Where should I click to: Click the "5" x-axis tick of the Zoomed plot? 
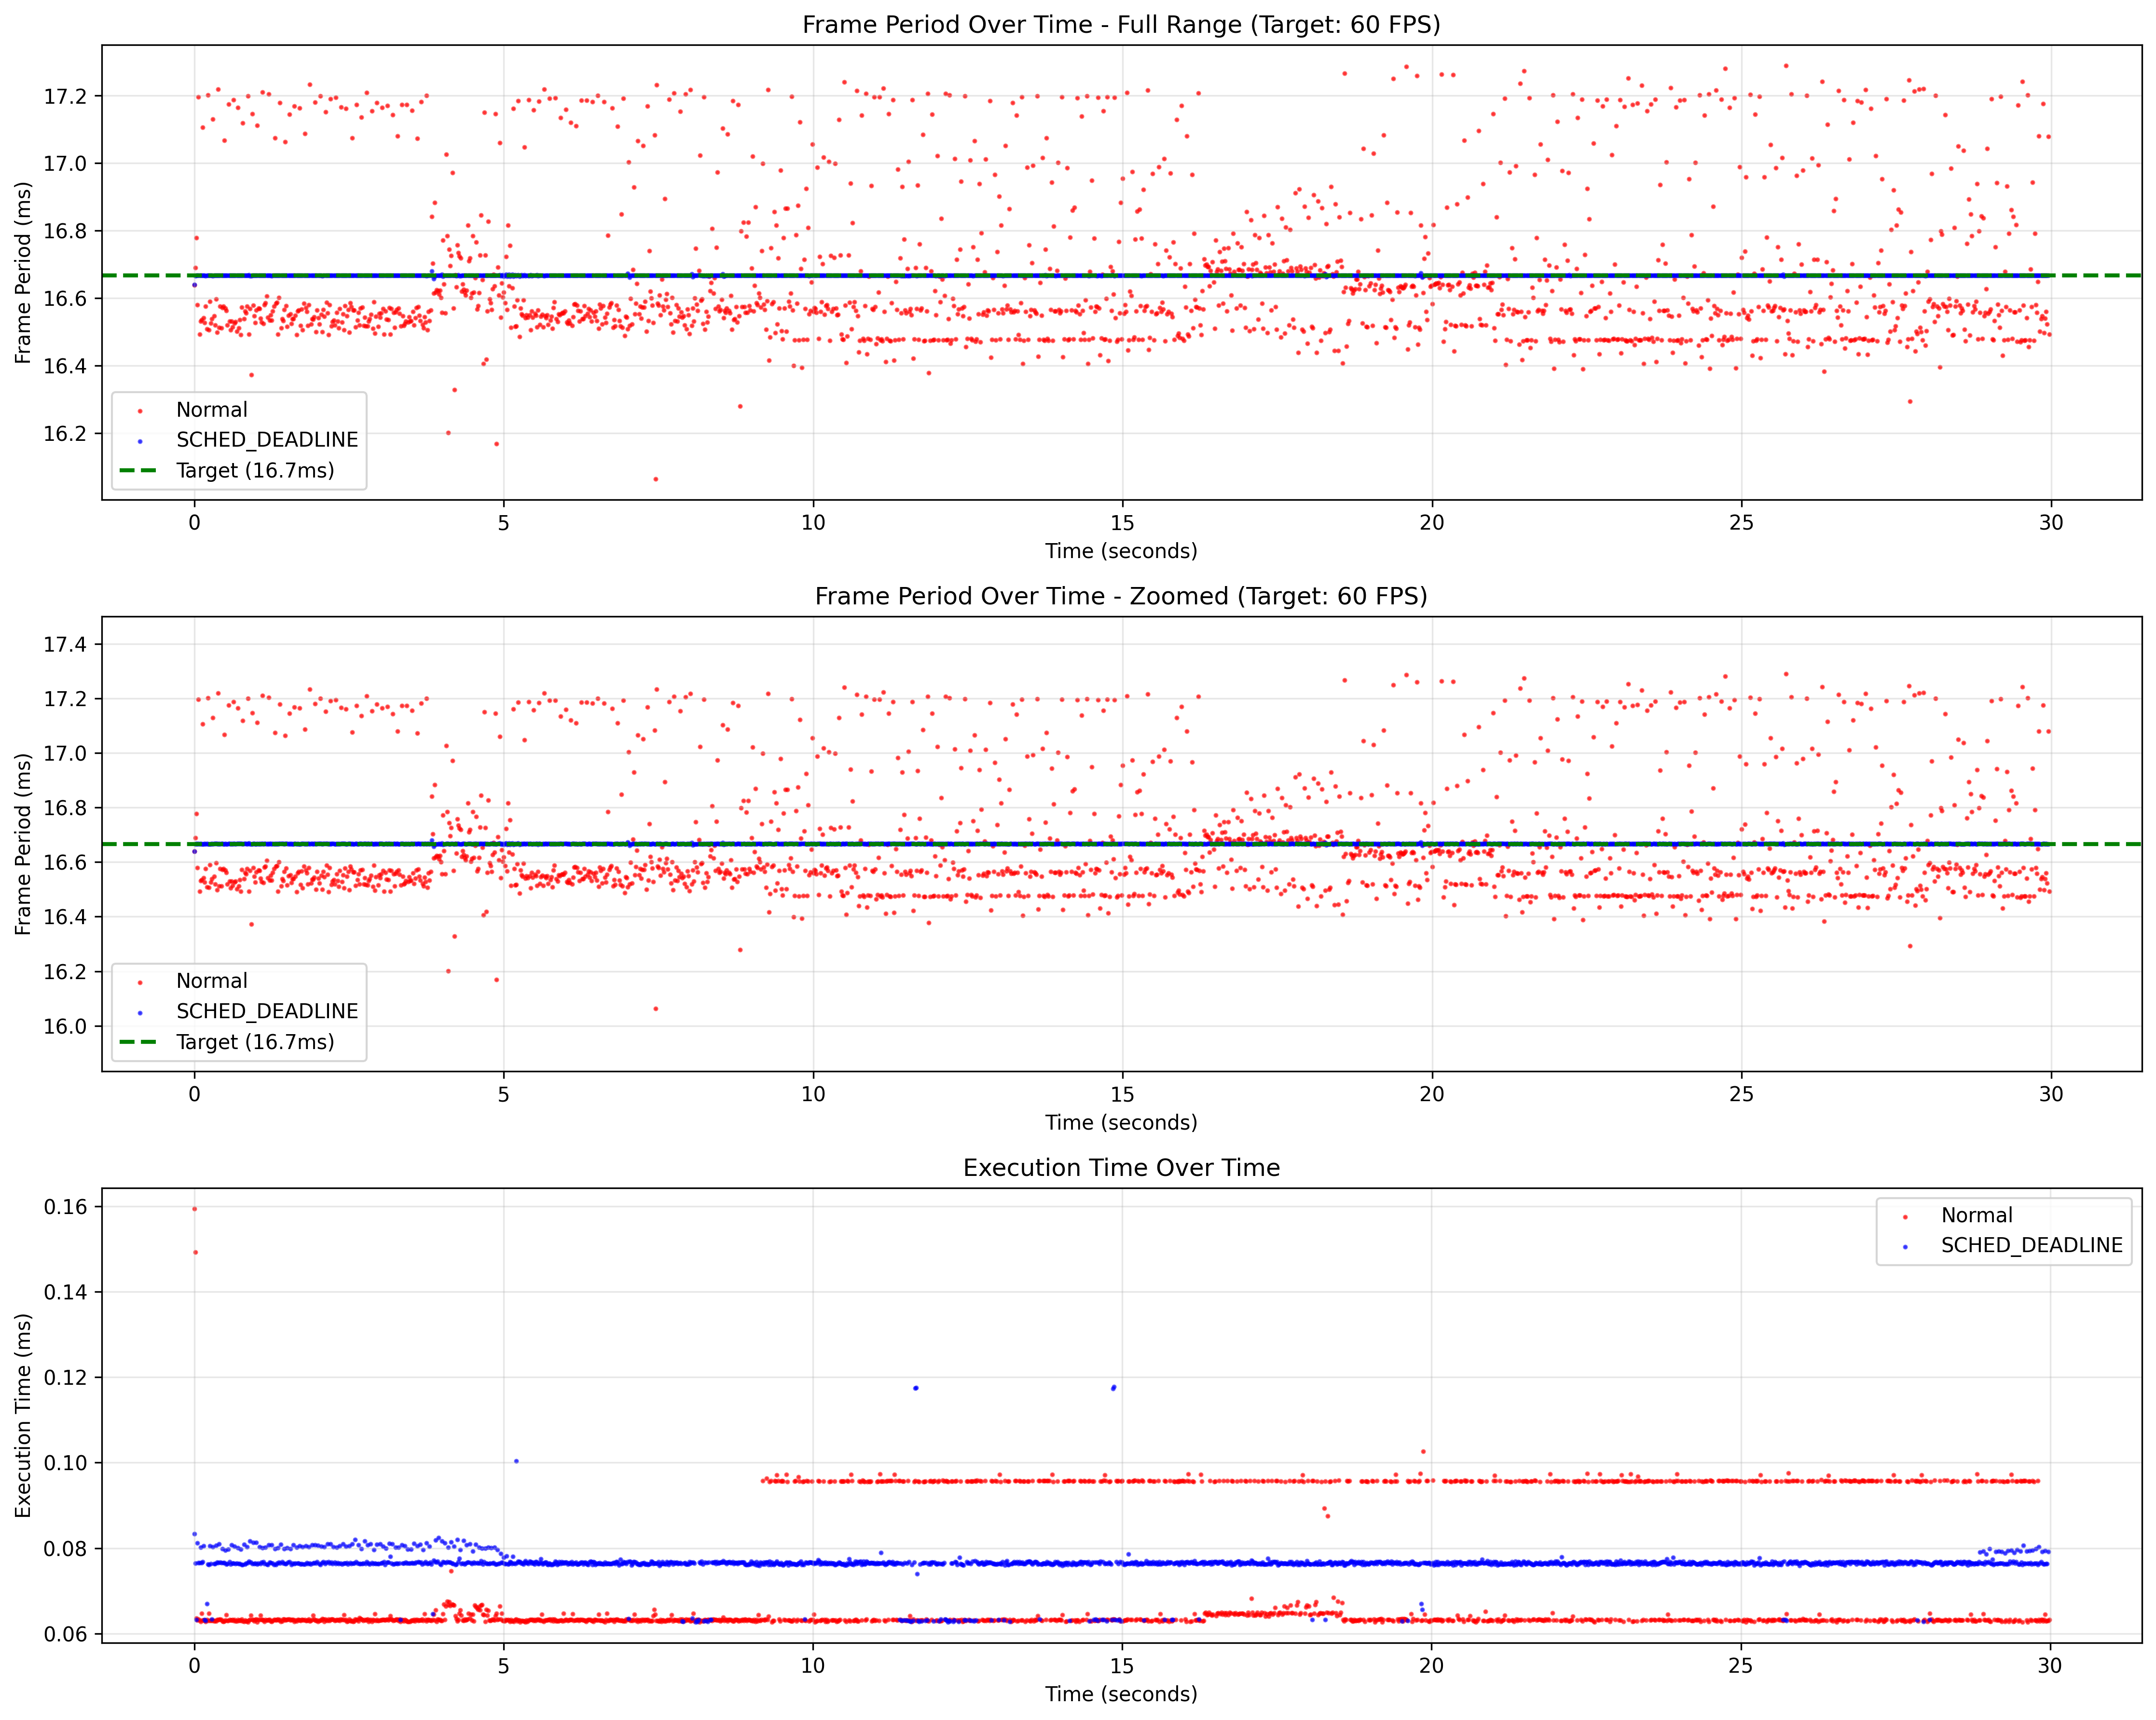[503, 1094]
